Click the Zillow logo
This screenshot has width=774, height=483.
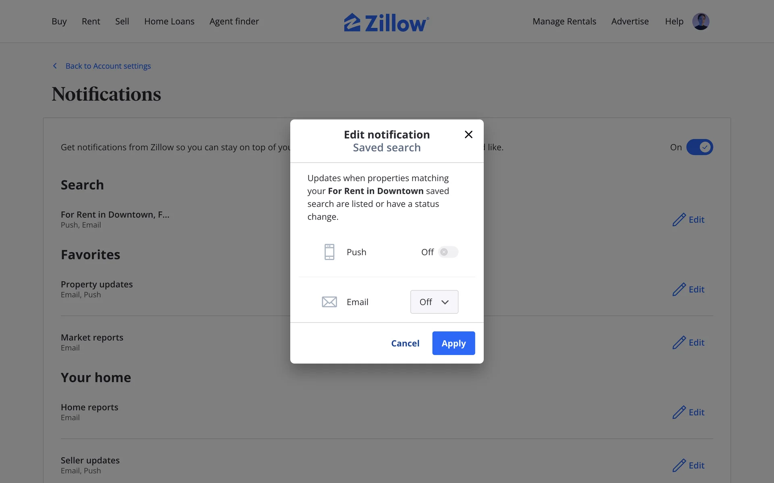386,22
